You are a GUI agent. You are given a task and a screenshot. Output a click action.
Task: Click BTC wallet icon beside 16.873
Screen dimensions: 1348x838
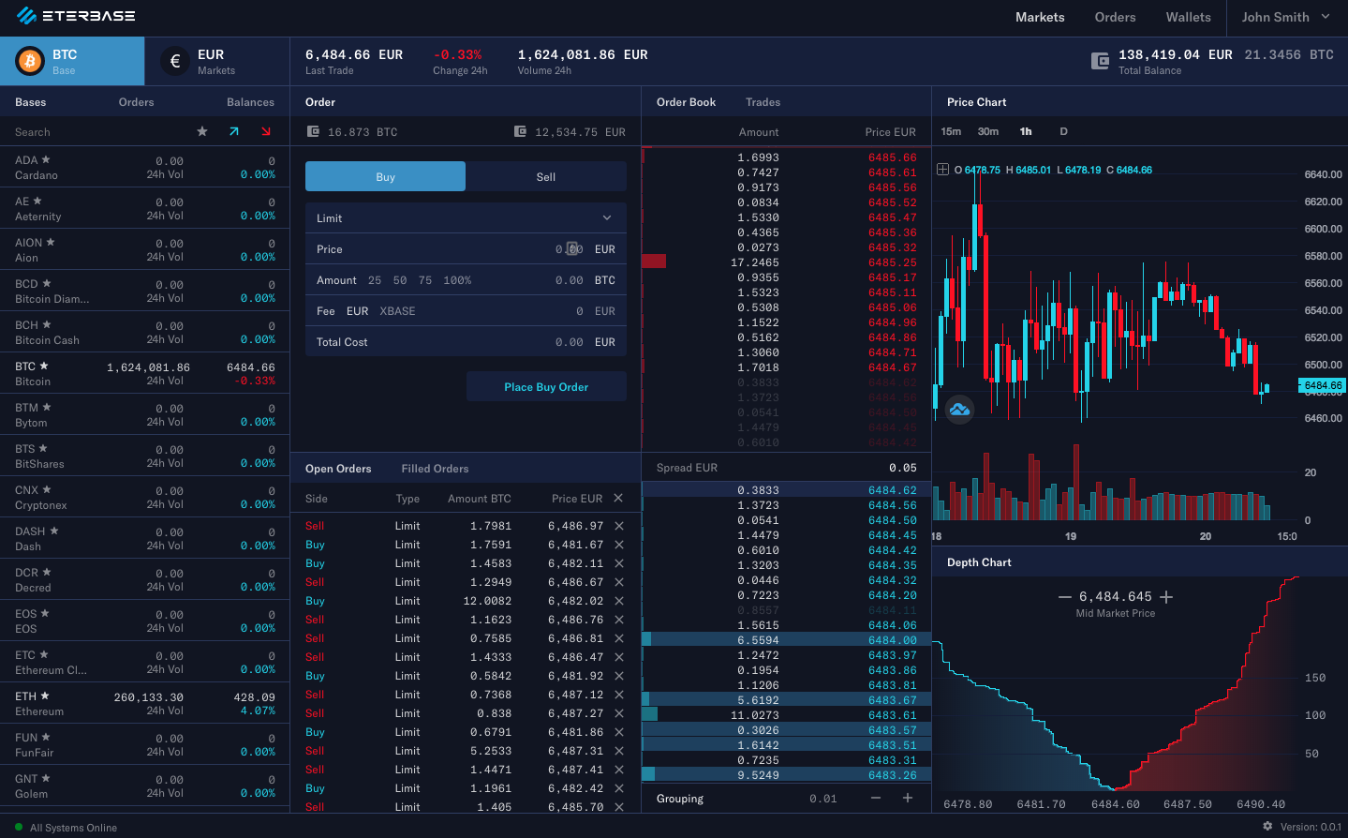[314, 131]
